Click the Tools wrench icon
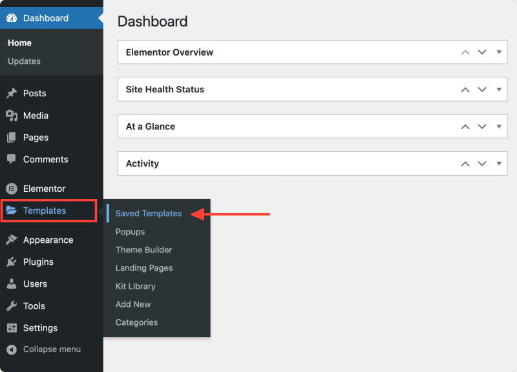Screen dimensions: 517x372 pyautogui.click(x=12, y=306)
